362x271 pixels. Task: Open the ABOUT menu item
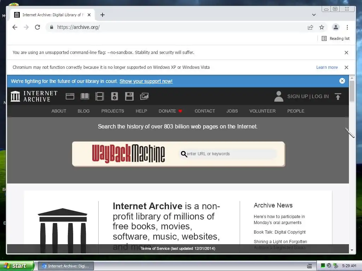point(59,111)
